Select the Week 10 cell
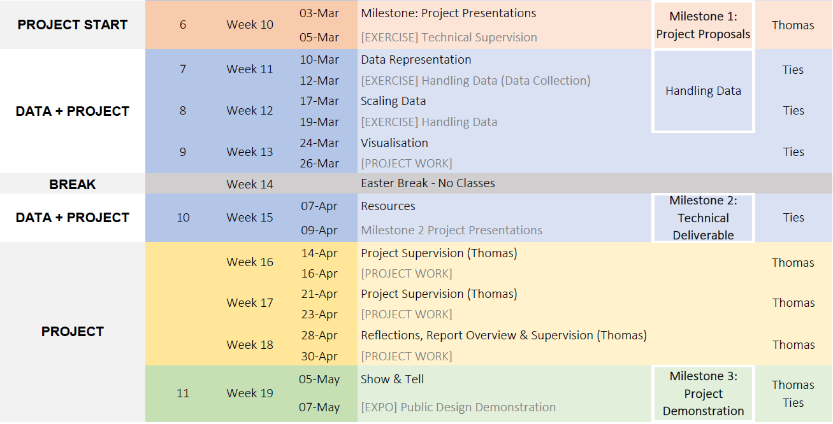833x424 pixels. (x=250, y=25)
